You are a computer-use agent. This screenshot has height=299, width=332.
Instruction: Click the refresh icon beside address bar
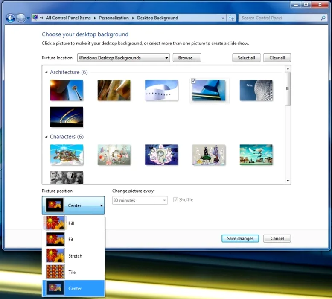(232, 18)
